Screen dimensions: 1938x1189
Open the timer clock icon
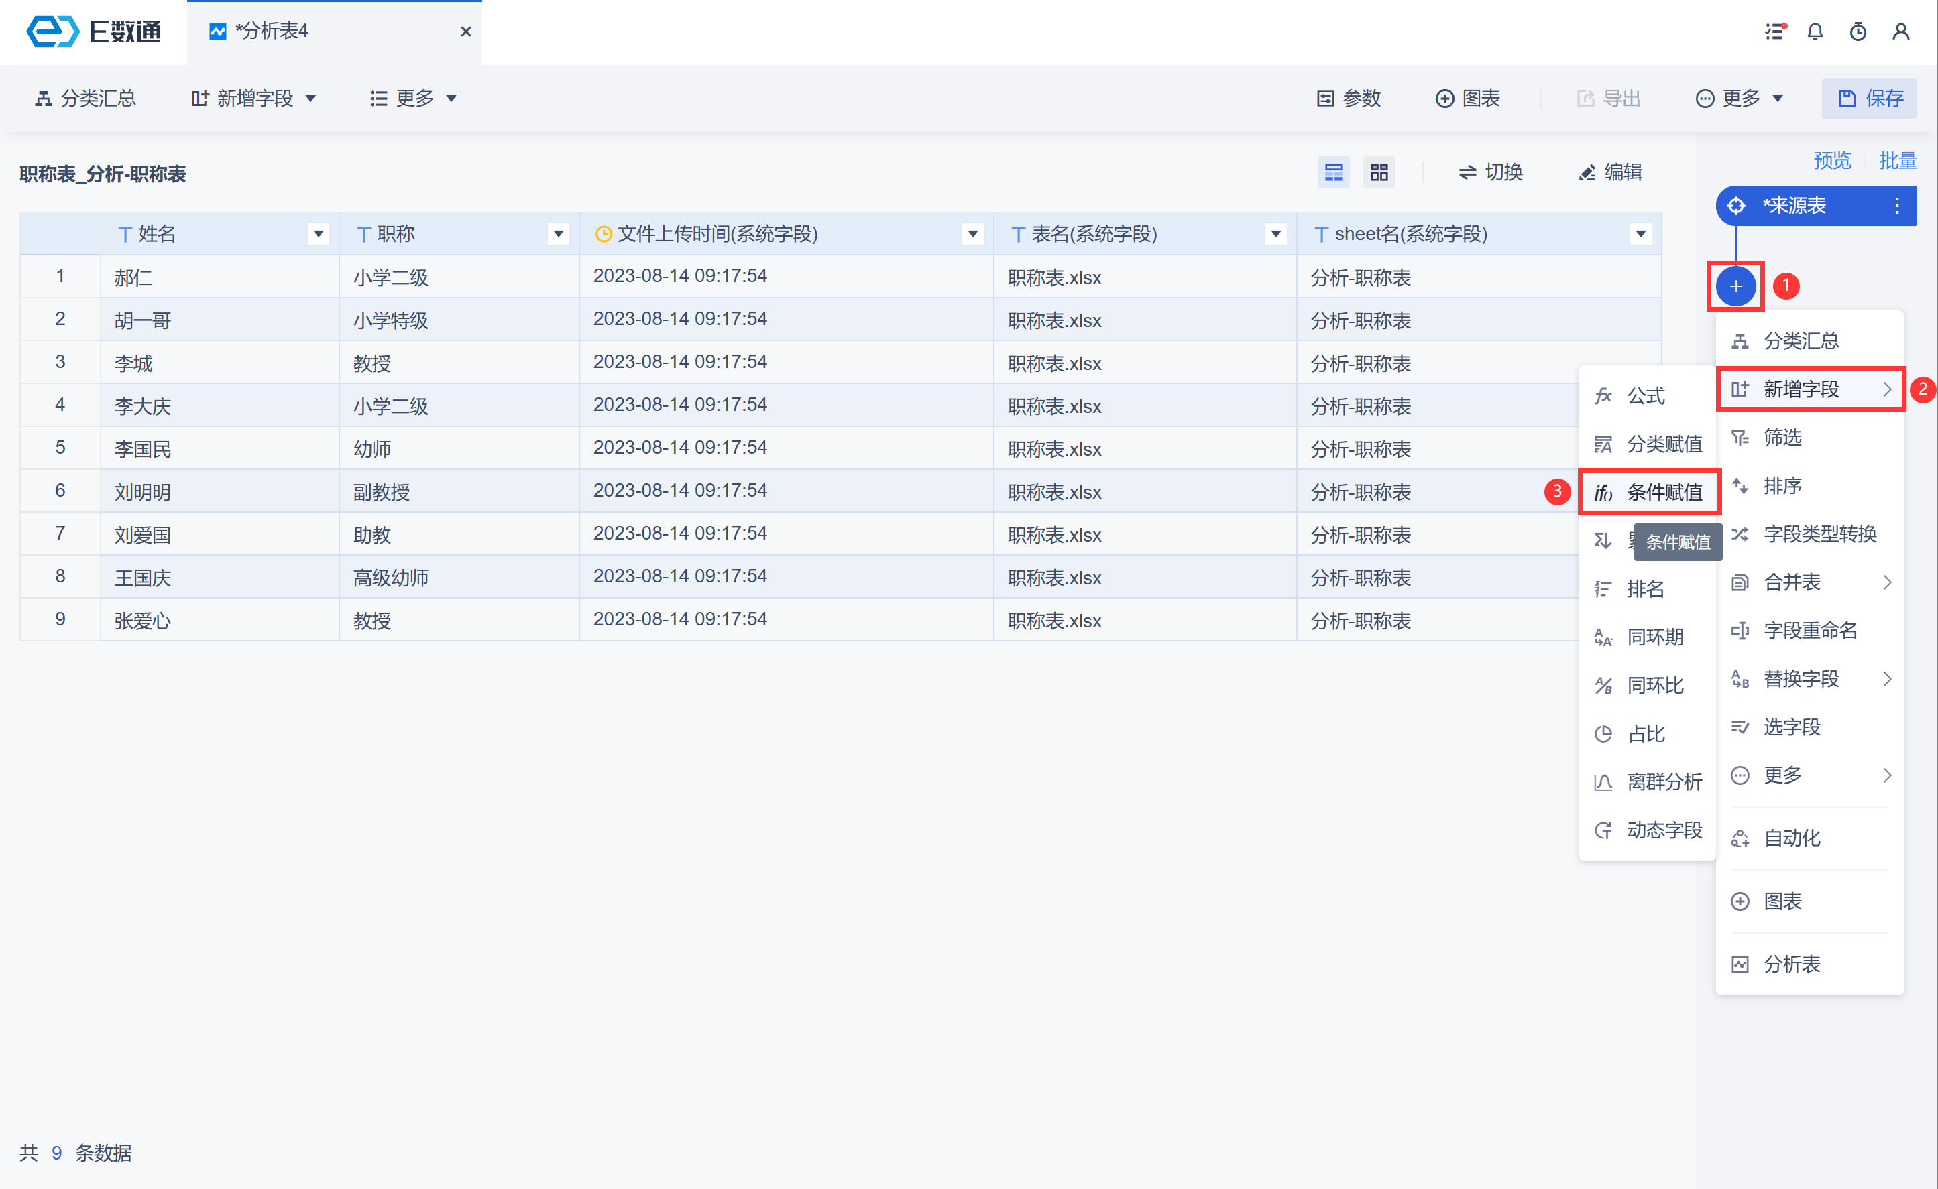pos(1858,32)
